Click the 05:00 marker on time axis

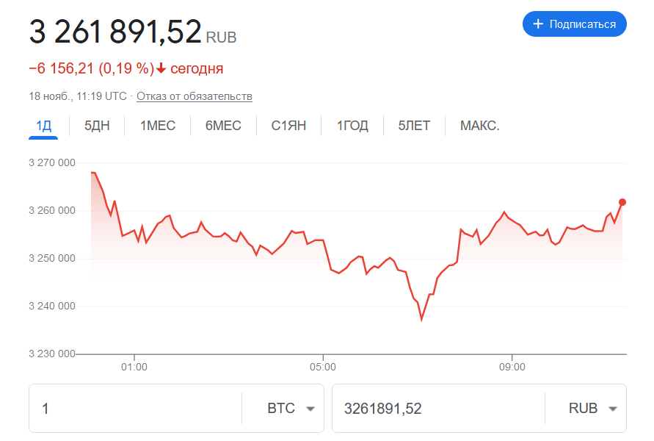click(323, 367)
